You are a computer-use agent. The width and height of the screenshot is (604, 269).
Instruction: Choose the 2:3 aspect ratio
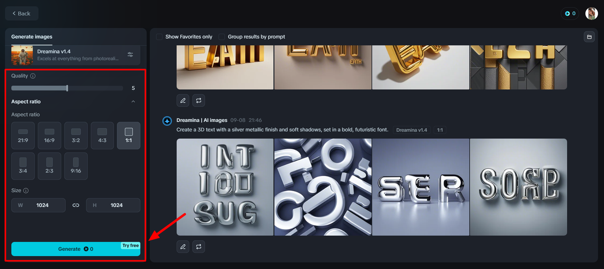pyautogui.click(x=50, y=166)
